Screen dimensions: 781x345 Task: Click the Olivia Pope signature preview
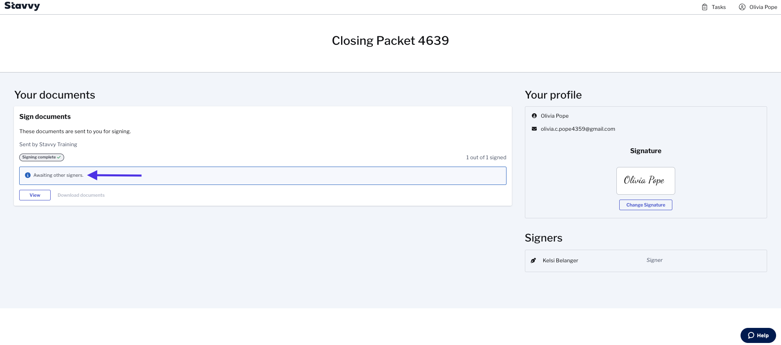point(645,181)
